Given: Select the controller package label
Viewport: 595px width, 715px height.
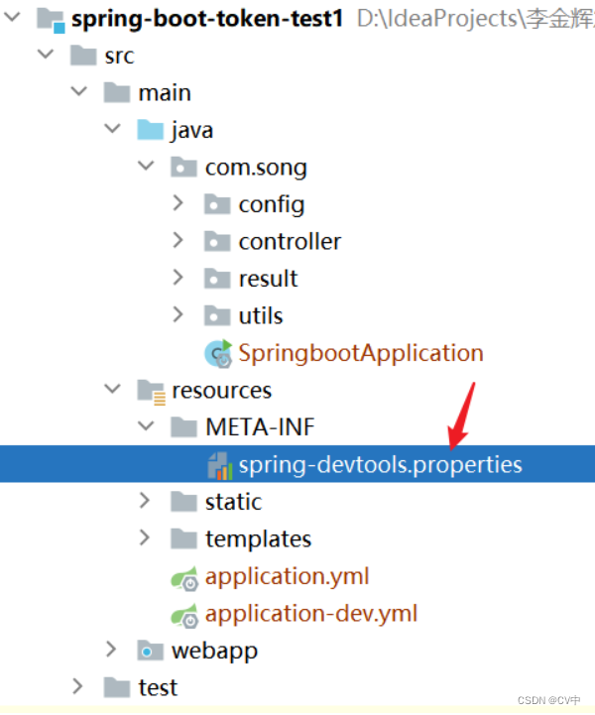Looking at the screenshot, I should 290,242.
